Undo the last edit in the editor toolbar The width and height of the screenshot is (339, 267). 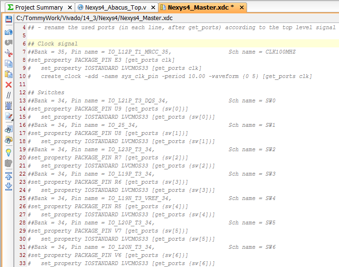(x=9, y=32)
